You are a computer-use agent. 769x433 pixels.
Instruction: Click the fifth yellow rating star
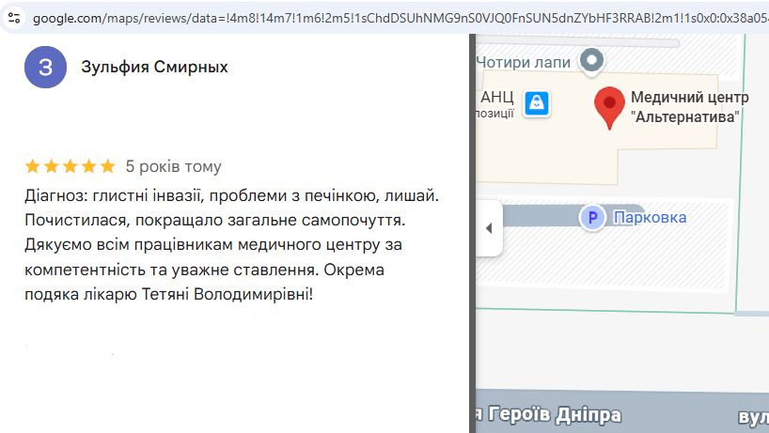(x=107, y=166)
